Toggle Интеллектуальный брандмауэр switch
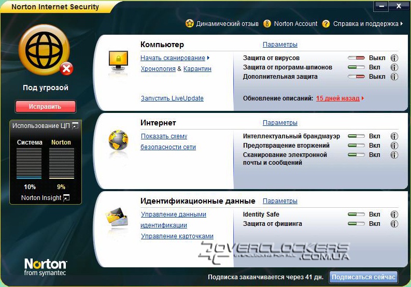Screen dimensions: 411x287 (356, 136)
